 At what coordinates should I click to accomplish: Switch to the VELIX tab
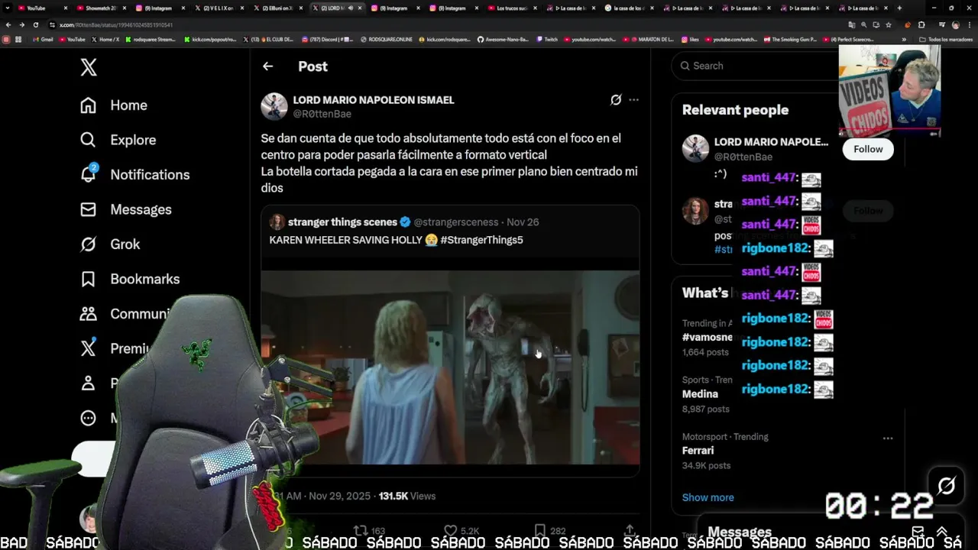coord(218,8)
